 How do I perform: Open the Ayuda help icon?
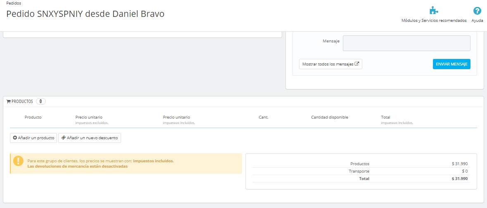477,11
